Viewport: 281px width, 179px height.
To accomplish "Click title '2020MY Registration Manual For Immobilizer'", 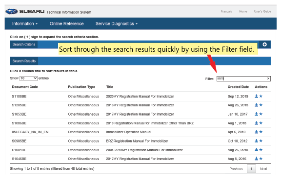I will click(140, 97).
